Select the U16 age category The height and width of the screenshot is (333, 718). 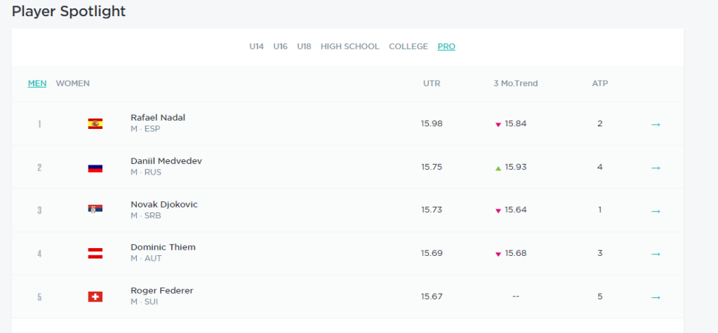280,46
